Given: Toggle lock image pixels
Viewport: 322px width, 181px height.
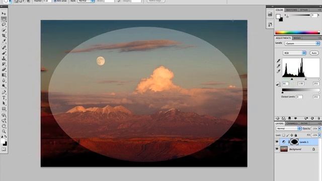Looking at the screenshot, I should click(288, 135).
